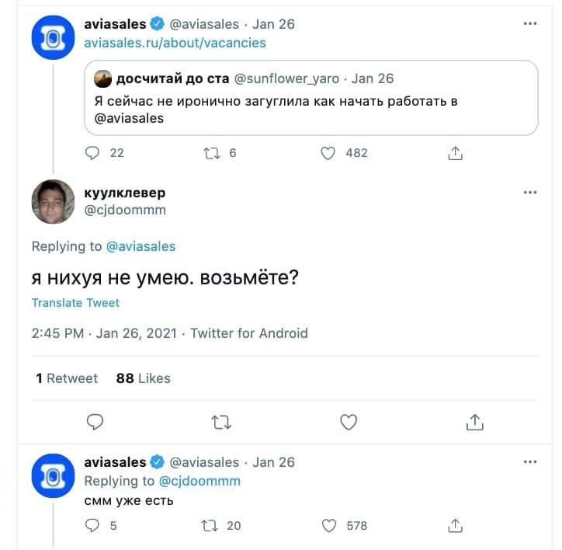Reply to the bottom aviasales tweet
562x550 pixels.
pos(93,526)
